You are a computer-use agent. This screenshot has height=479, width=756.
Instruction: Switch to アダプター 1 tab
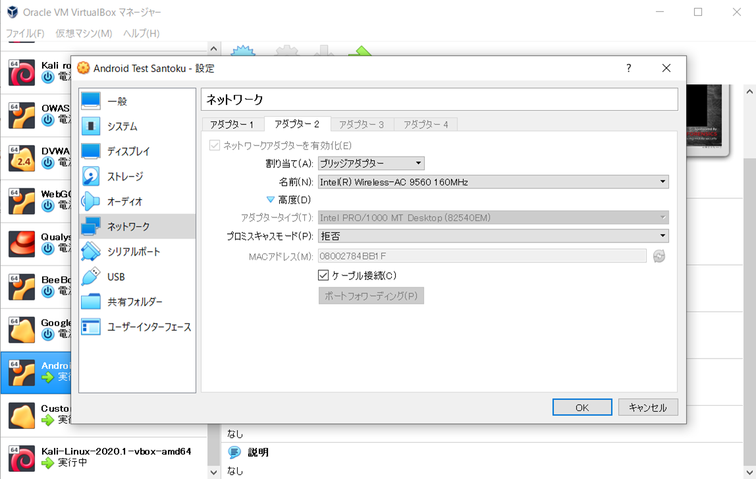click(x=232, y=125)
